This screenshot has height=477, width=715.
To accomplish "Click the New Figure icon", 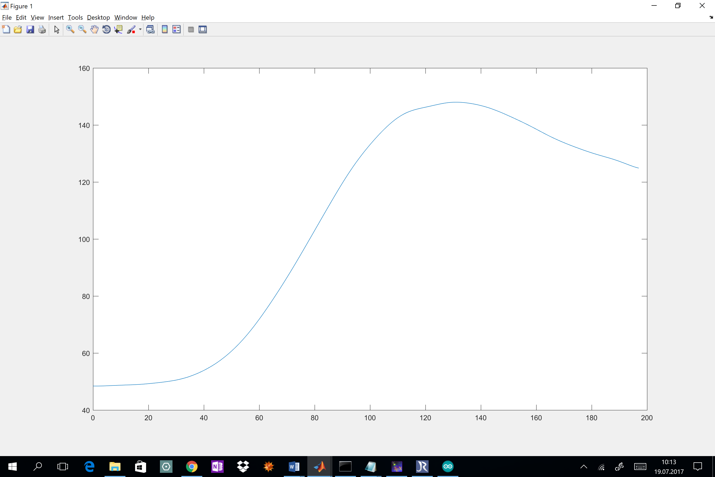I will tap(6, 30).
